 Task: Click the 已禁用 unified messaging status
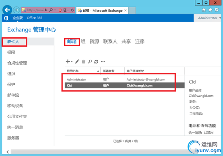(209, 132)
